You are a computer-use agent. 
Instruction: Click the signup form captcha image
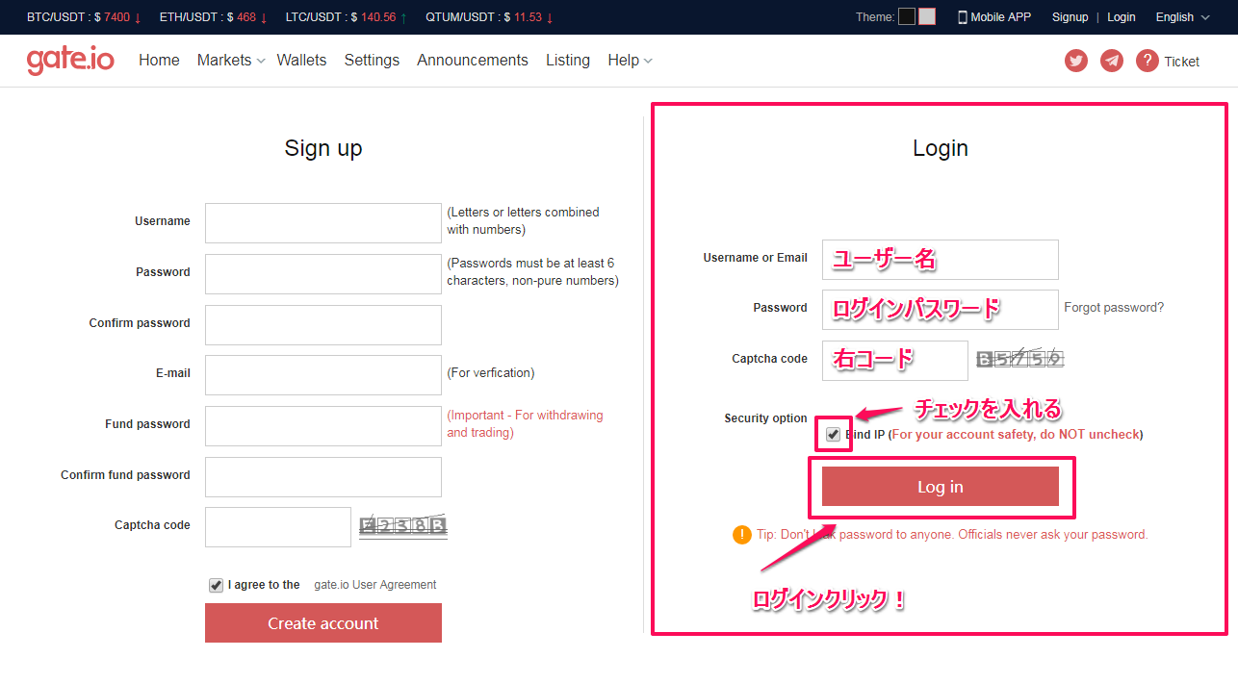coord(403,526)
